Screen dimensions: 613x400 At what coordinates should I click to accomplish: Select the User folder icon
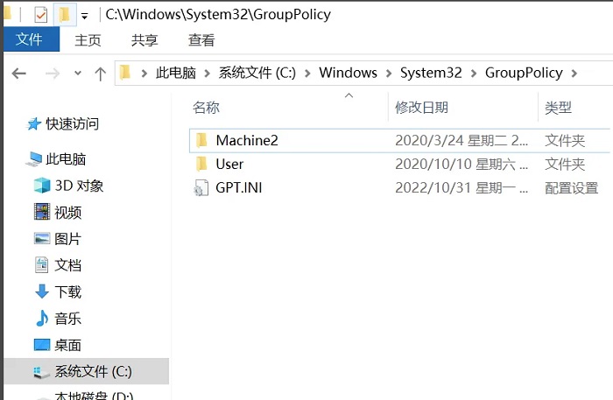coord(201,164)
